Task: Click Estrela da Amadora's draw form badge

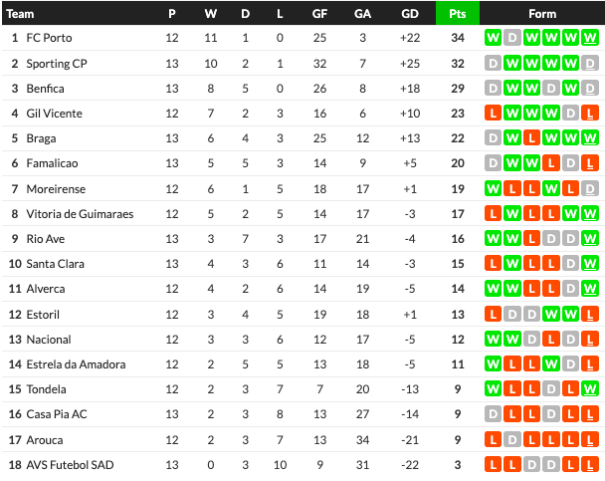Action: [x=571, y=364]
